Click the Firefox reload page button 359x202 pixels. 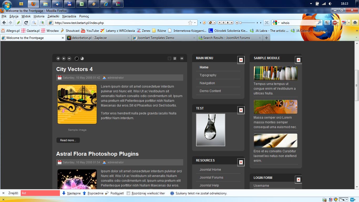(x=26, y=23)
